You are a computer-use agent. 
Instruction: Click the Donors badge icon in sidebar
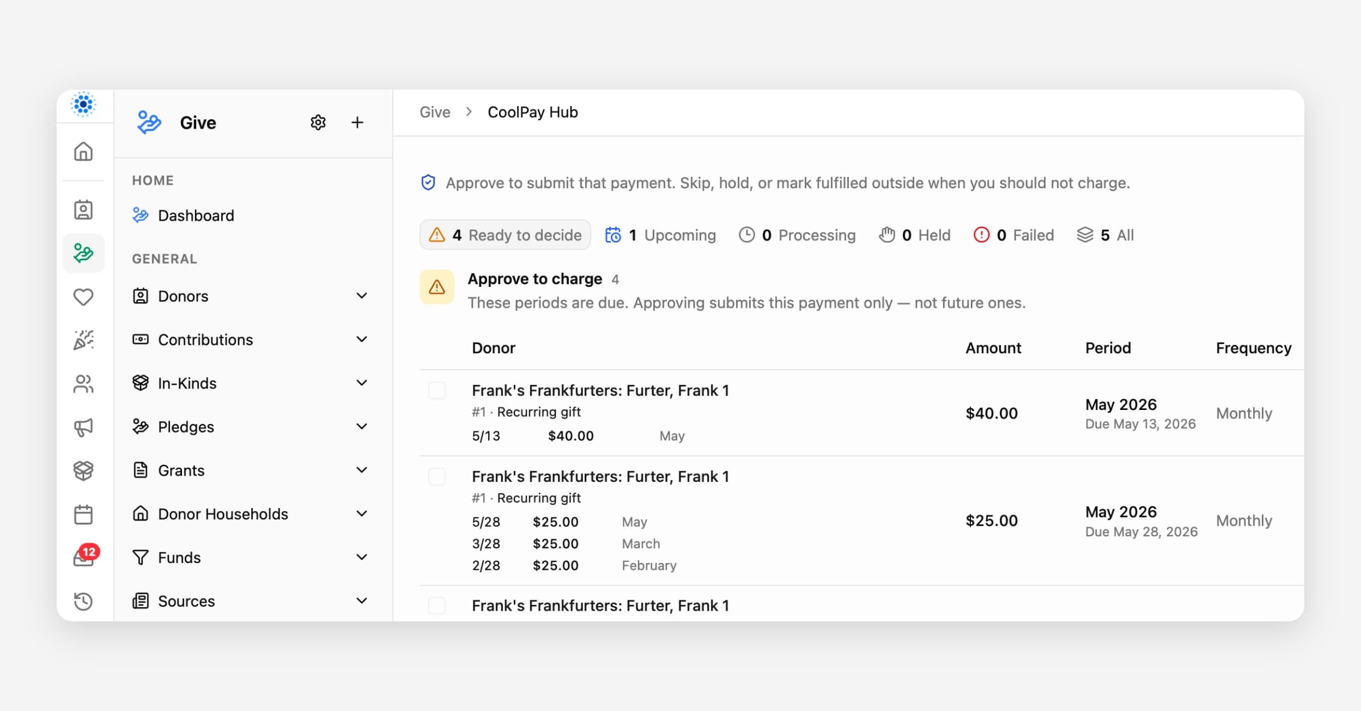141,296
